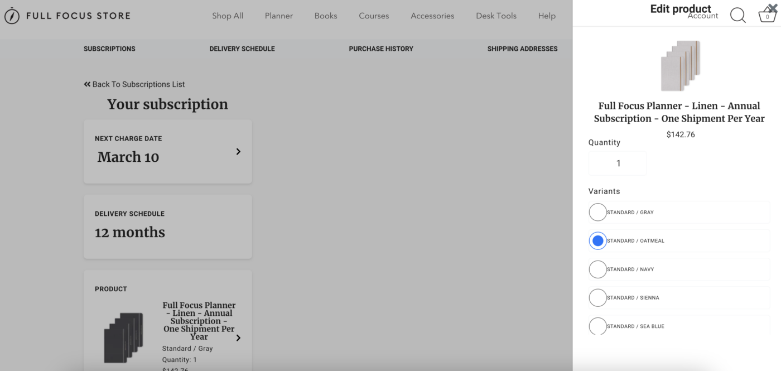The image size is (781, 371).
Task: Expand the Product card chevron
Action: [238, 338]
